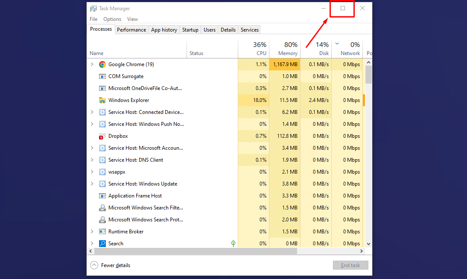Image resolution: width=467 pixels, height=279 pixels.
Task: Click the horizontal scrollbar left arrow
Action: (91, 251)
